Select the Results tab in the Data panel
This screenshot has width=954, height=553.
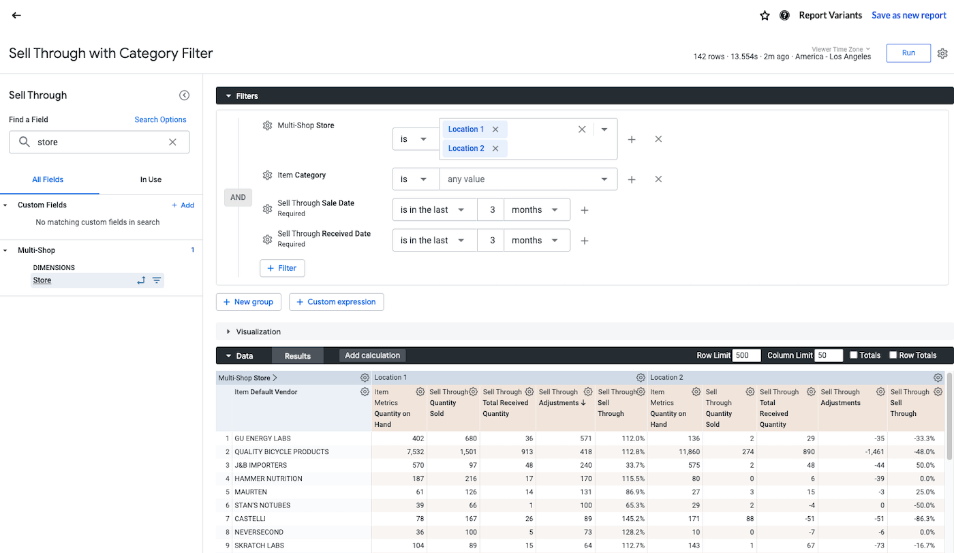pos(298,355)
